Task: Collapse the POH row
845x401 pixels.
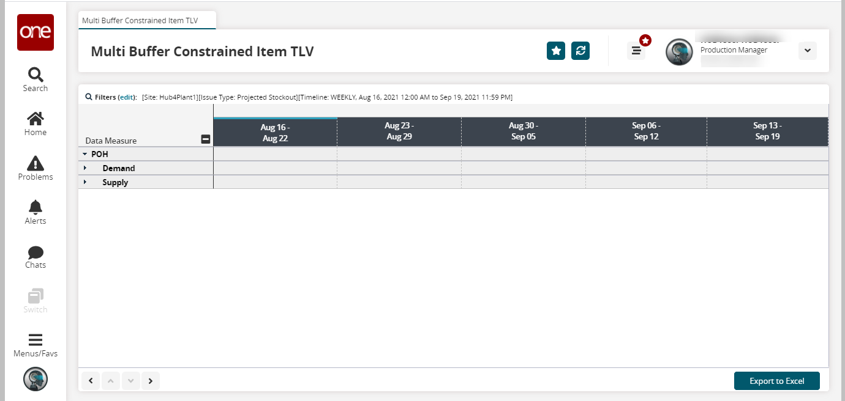Action: (85, 155)
